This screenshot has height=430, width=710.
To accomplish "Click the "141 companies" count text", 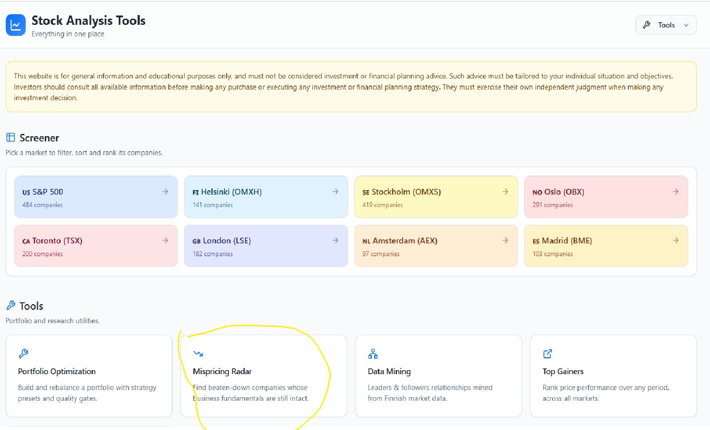I will point(212,205).
